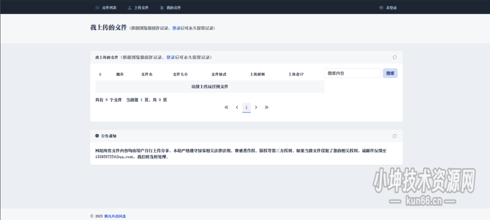The width and height of the screenshot is (490, 220).
Task: Open the 文件列表 navigation item
Action: click(x=106, y=8)
